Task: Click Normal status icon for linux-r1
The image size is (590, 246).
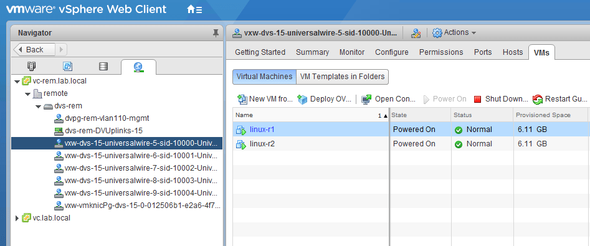Action: click(459, 130)
